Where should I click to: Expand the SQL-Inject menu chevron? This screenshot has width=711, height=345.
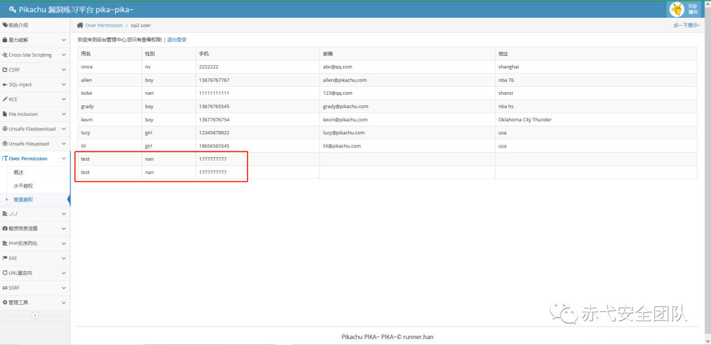(x=63, y=85)
